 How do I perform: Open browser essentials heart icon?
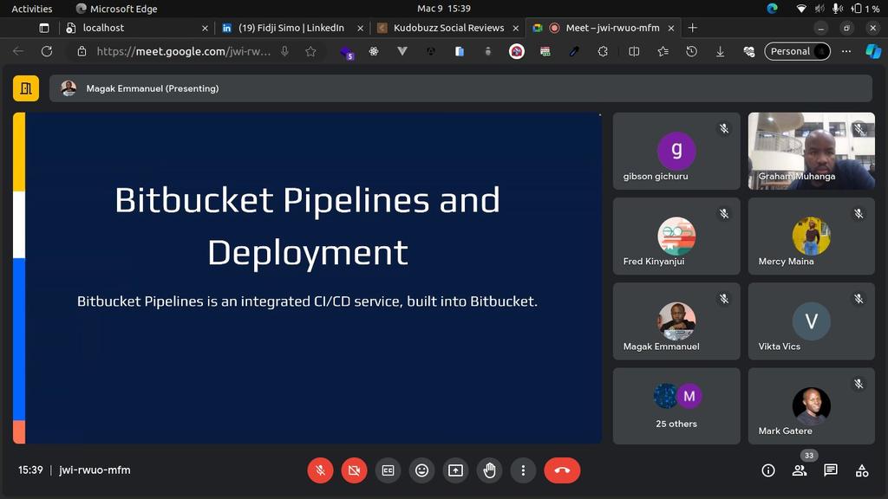click(x=749, y=51)
